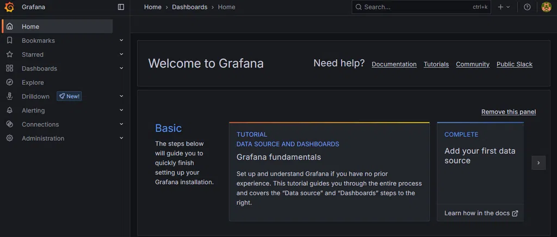Expand the Starred section chevron
This screenshot has height=237, width=557.
tap(121, 54)
